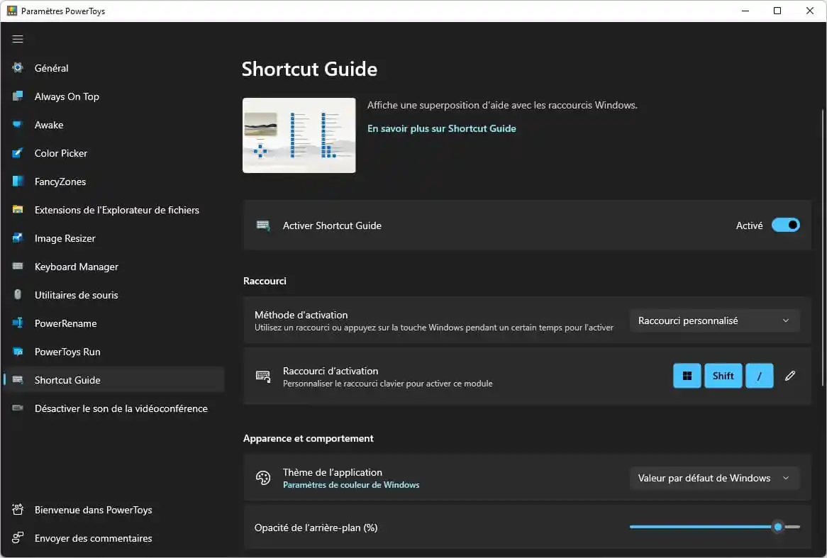Follow the En savoir plus sur Shortcut Guide link
827x558 pixels.
pyautogui.click(x=441, y=128)
